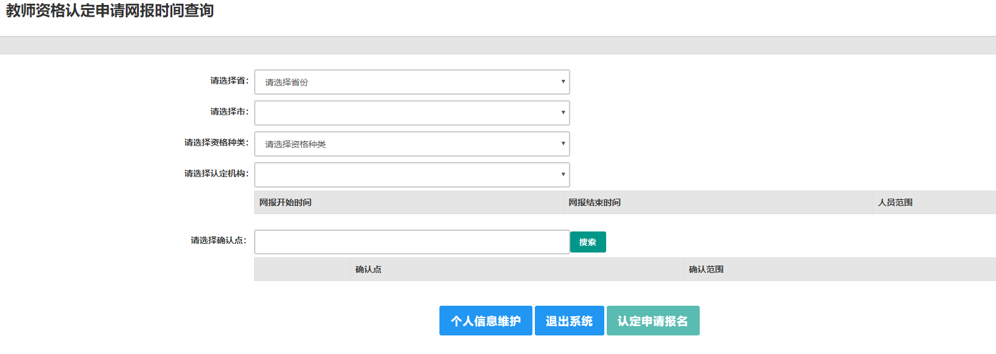Image resolution: width=996 pixels, height=354 pixels.
Task: Click the 请选择认定机构 field label
Action: pyautogui.click(x=216, y=173)
